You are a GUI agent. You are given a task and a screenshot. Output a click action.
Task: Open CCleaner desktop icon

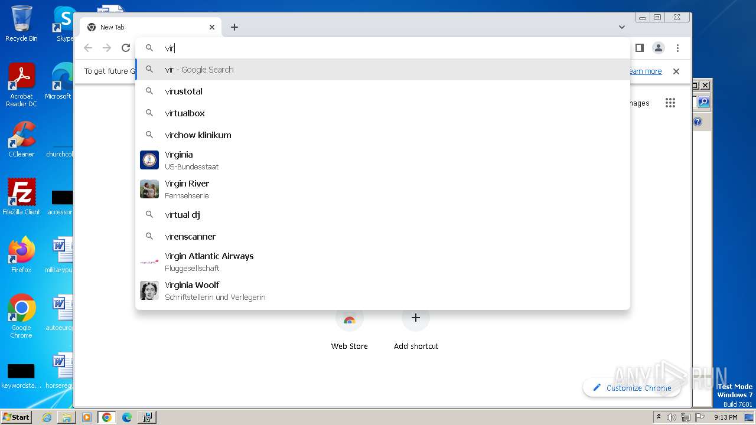[x=21, y=139]
